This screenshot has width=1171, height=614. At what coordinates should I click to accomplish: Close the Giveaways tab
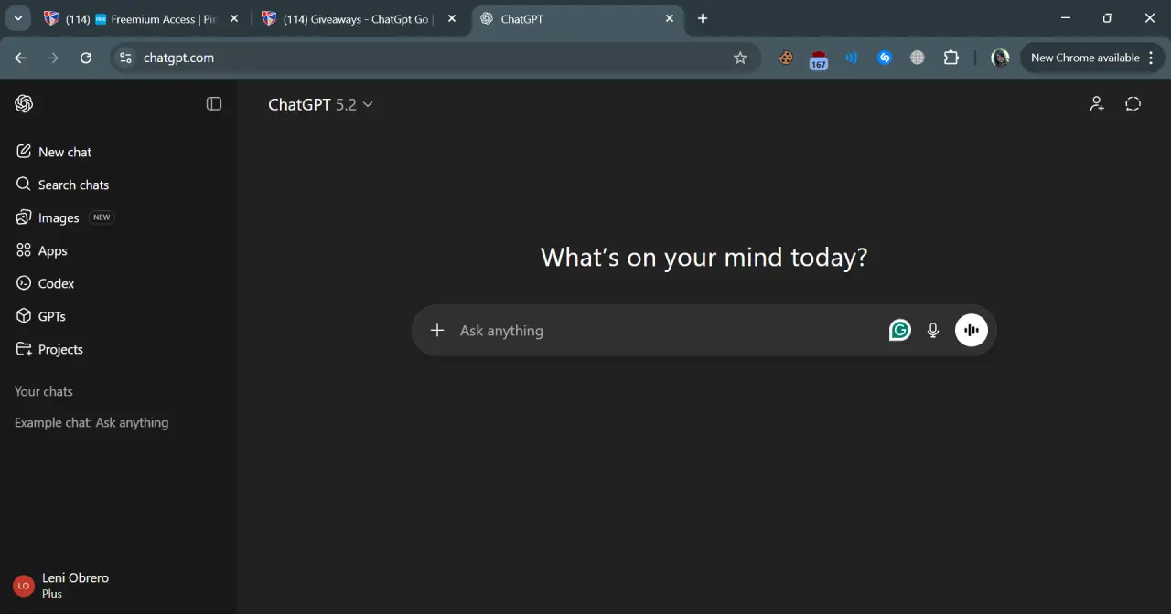[451, 18]
